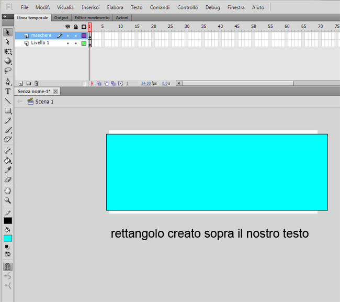This screenshot has height=302, width=340.
Task: Click left arrow of timeline scrollbar
Action: point(179,83)
